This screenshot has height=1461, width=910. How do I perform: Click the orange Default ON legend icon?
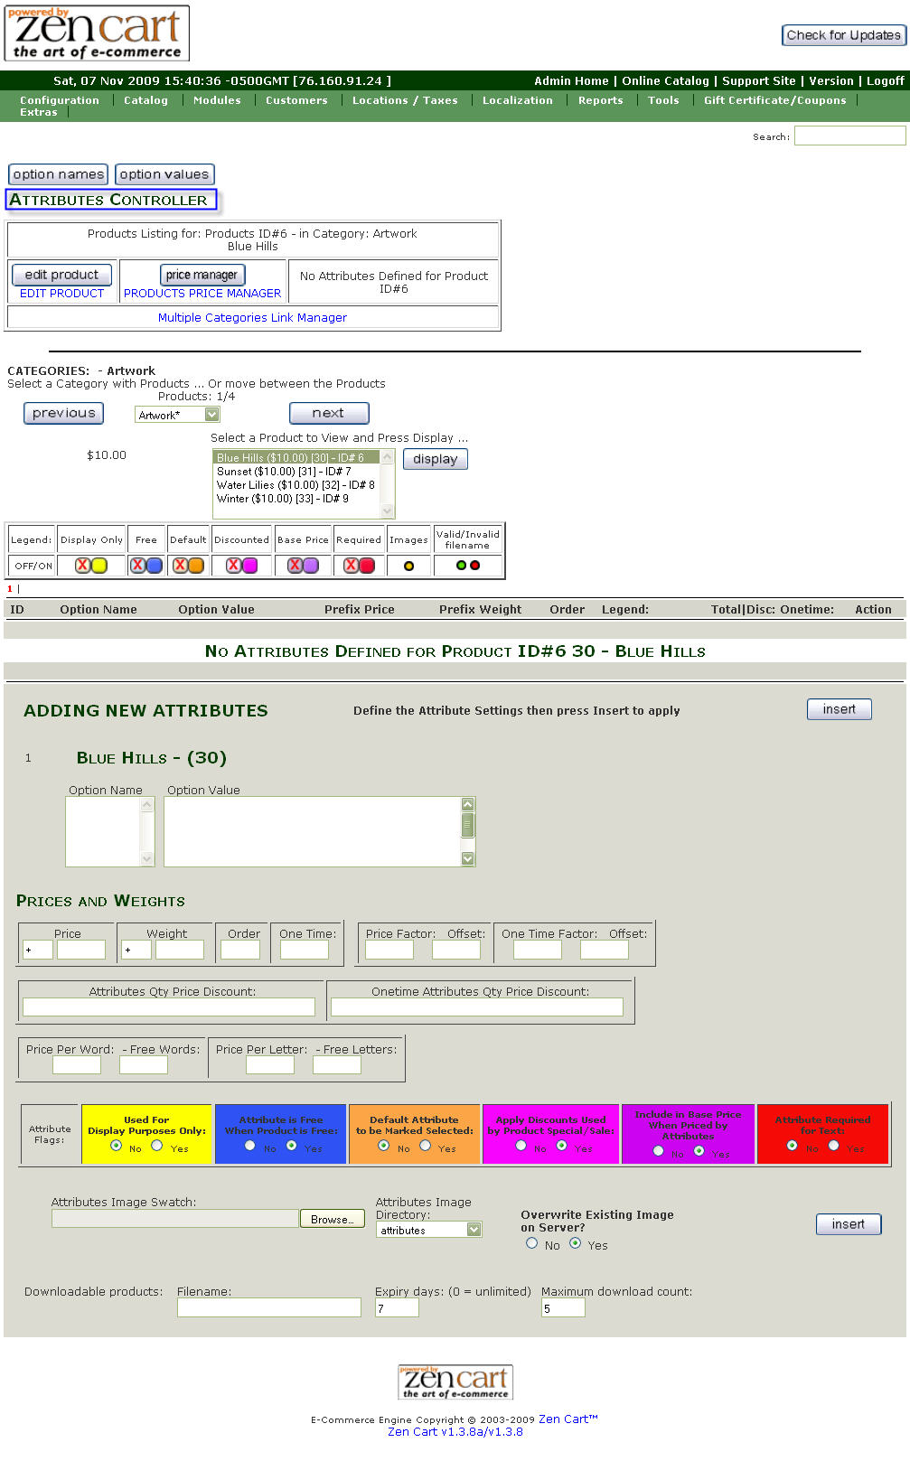[196, 566]
